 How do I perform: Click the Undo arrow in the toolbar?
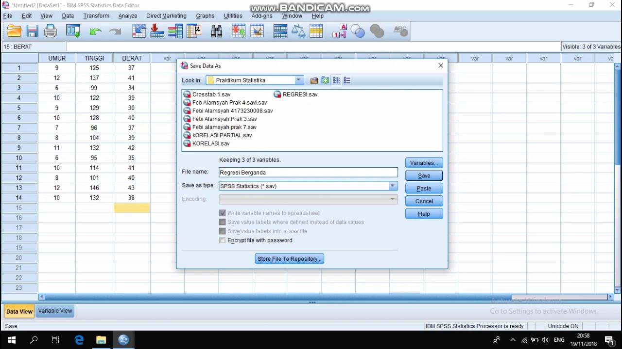pyautogui.click(x=95, y=32)
